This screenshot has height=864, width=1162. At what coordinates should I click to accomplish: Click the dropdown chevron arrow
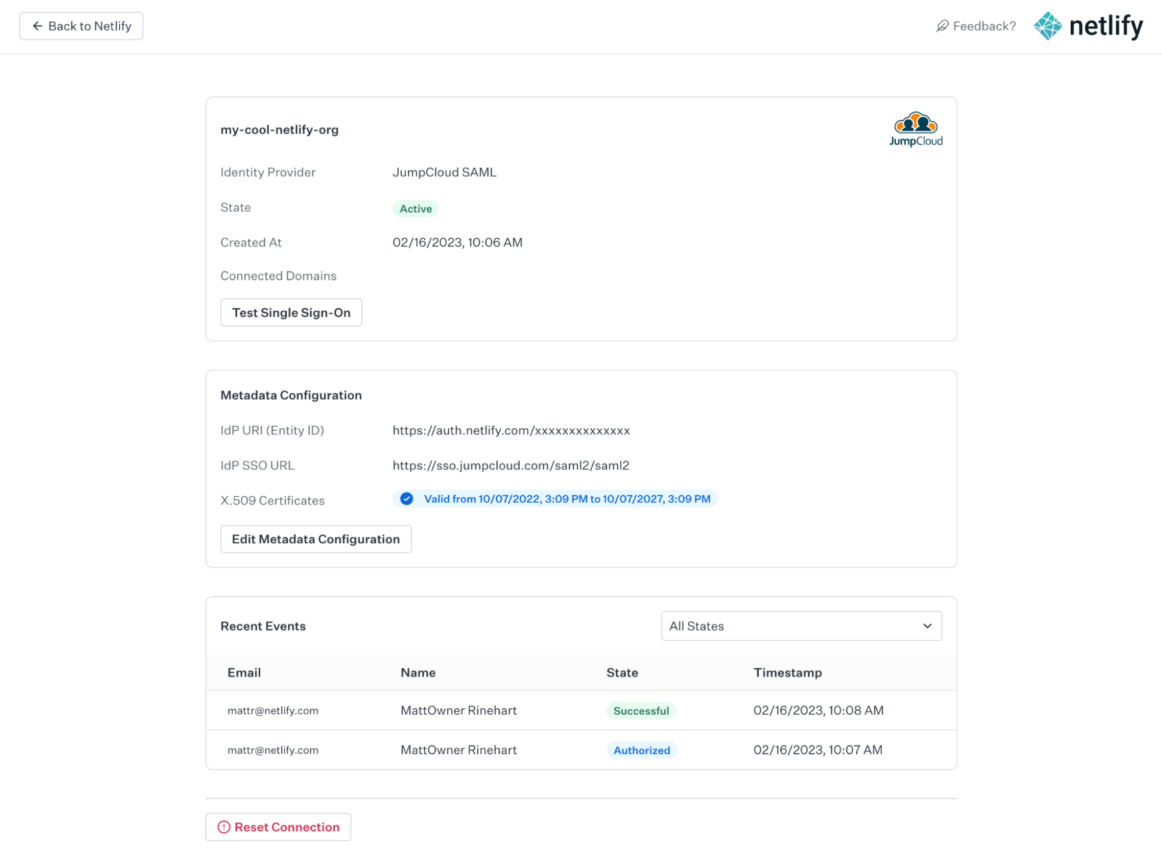pos(927,626)
